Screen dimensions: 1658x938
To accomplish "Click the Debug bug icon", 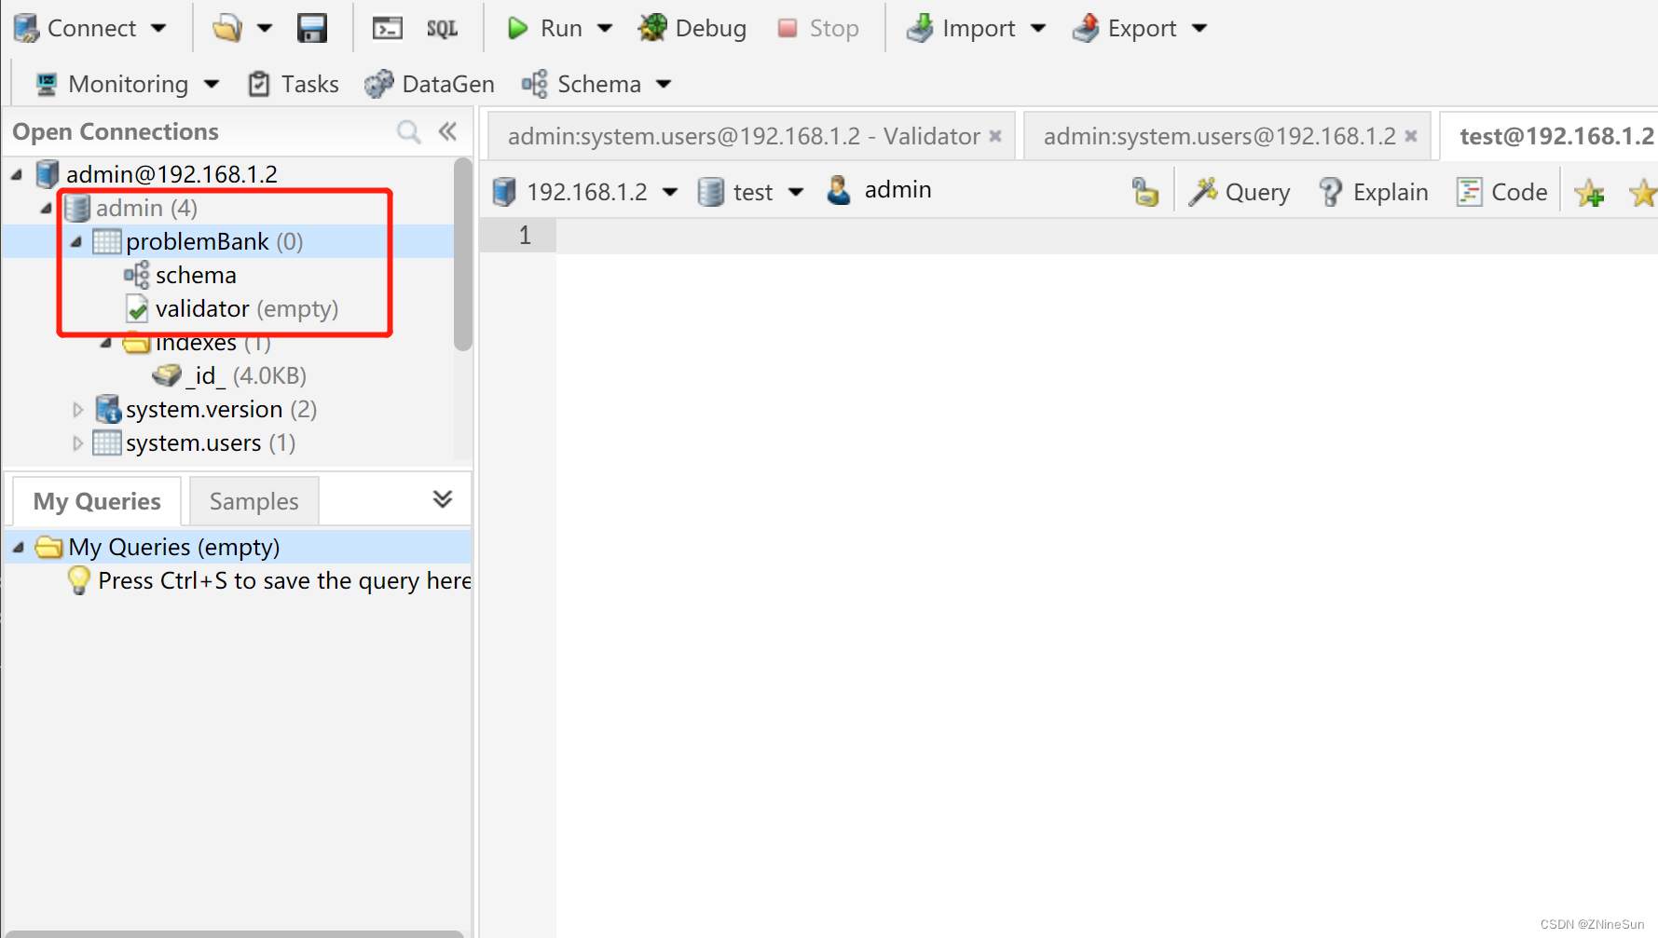I will pos(652,28).
